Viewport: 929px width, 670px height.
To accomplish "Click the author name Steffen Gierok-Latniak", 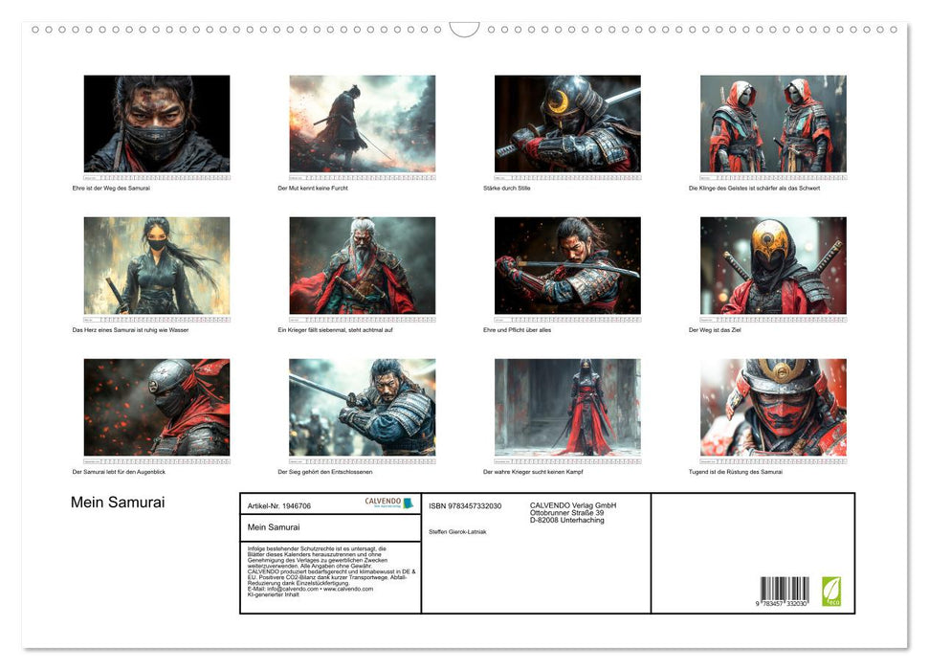I will tap(457, 531).
